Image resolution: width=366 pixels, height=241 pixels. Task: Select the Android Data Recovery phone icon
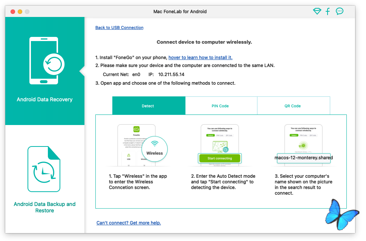[x=44, y=60]
